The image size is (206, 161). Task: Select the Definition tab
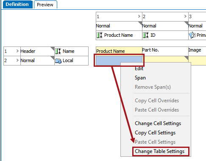point(17,4)
